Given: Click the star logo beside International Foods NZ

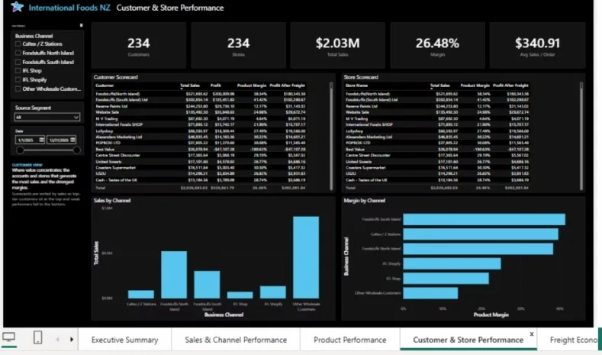Looking at the screenshot, I should (17, 7).
